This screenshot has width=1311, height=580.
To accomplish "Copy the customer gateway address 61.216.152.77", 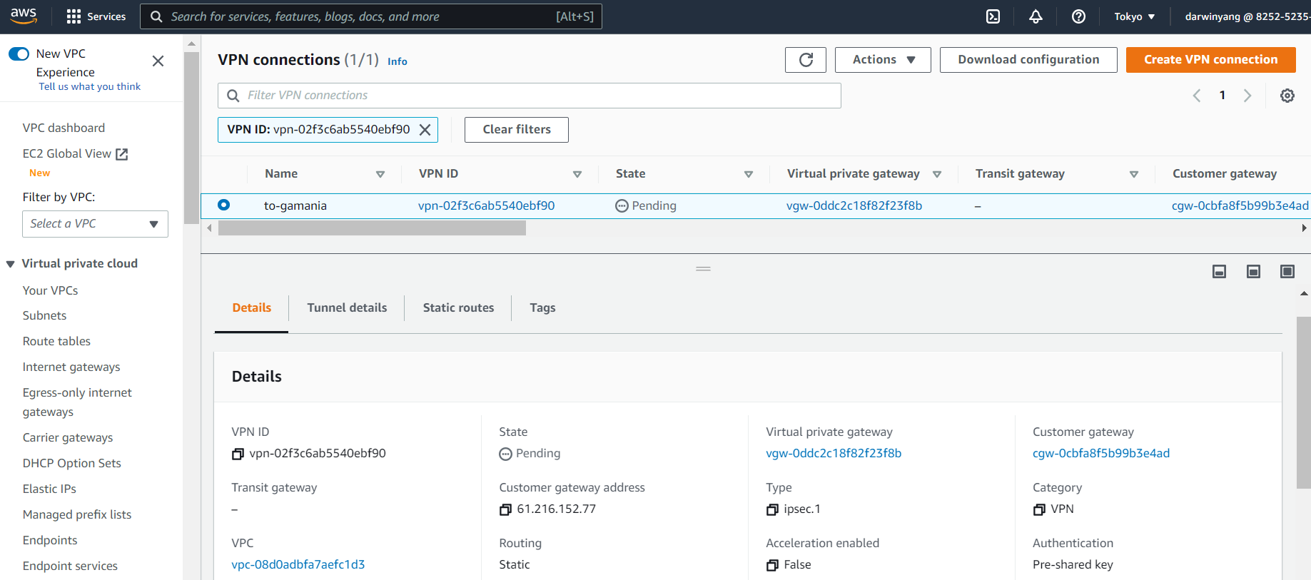I will click(505, 509).
